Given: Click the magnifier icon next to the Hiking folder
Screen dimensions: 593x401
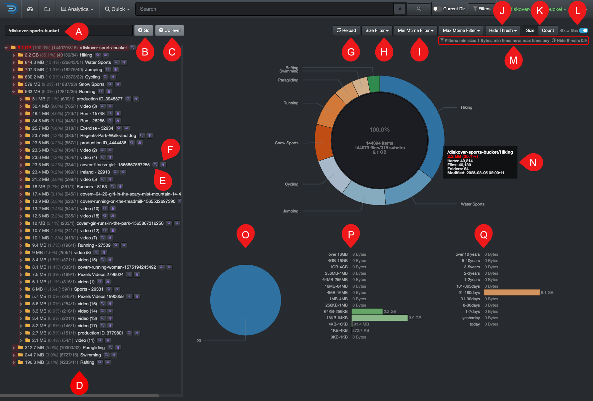Looking at the screenshot, I should [x=98, y=55].
